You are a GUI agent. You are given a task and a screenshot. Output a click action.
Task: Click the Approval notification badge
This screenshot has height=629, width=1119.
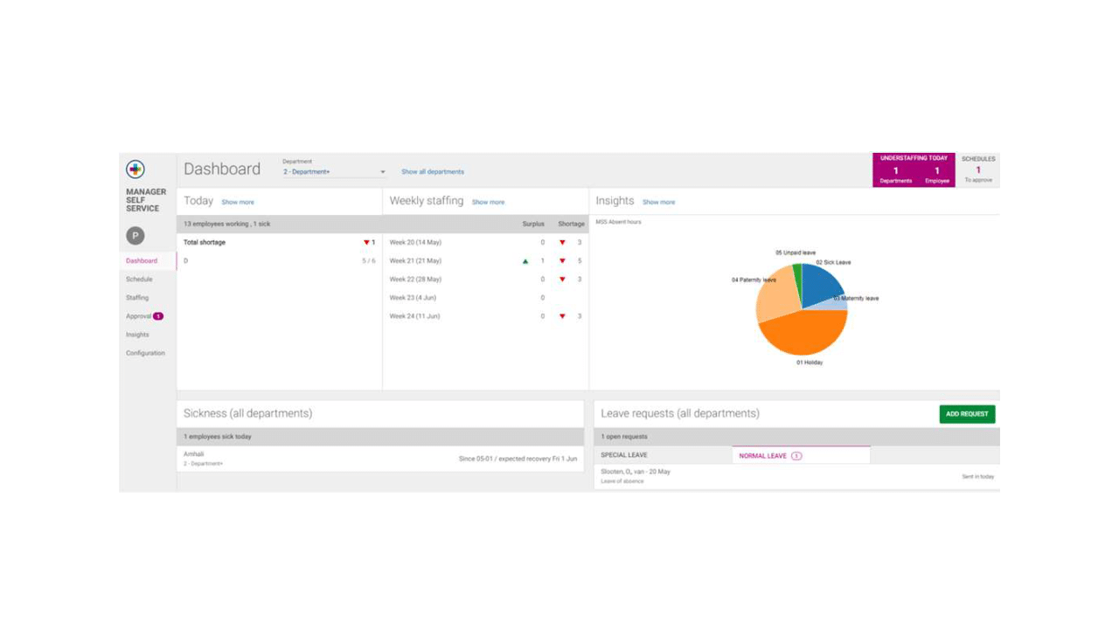coord(158,316)
